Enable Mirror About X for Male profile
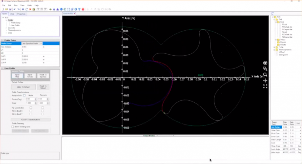The width and height of the screenshot is (302, 164). (31, 111)
